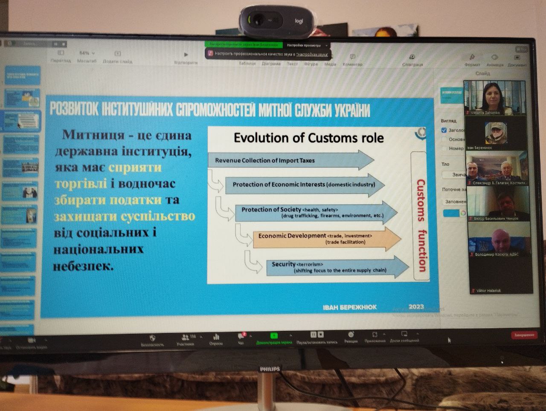Open Keynote View (Перегляд) toolbar icon
Screen dimensions: 546x411
pyautogui.click(x=61, y=53)
